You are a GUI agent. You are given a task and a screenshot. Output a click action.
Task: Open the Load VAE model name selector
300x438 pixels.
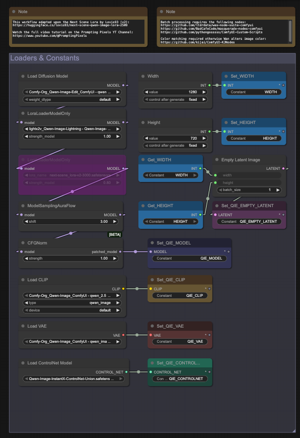click(72, 342)
